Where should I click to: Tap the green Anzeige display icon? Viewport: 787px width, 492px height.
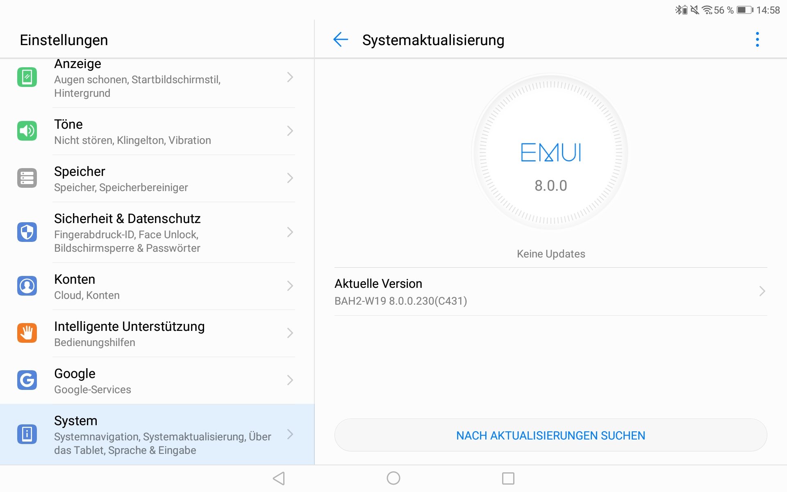pyautogui.click(x=27, y=77)
